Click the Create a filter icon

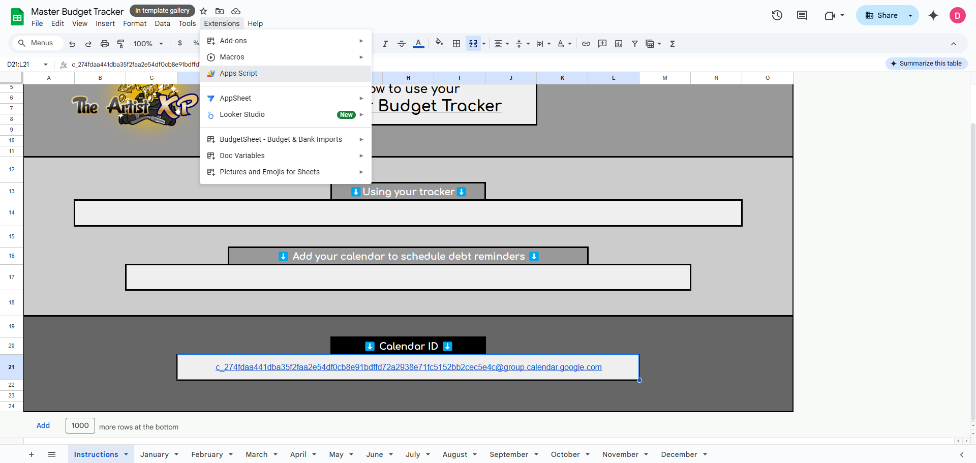coord(635,44)
